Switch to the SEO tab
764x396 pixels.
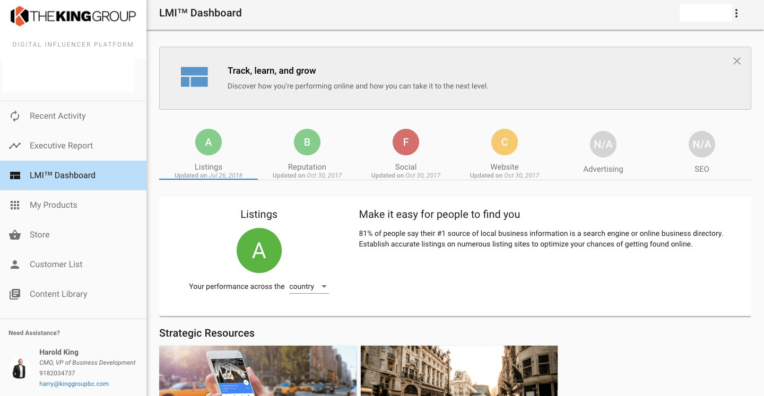coord(702,154)
